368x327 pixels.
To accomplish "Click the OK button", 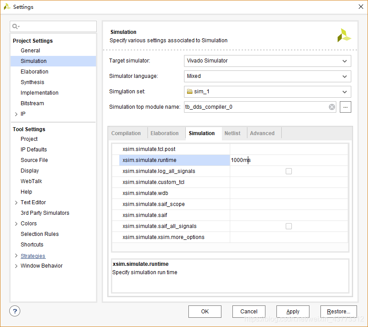I will pos(205,312).
